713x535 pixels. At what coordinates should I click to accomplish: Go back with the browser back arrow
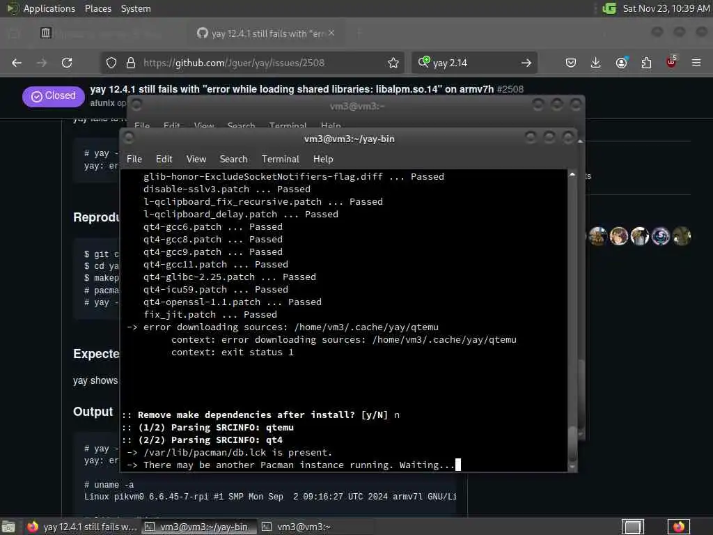[17, 63]
